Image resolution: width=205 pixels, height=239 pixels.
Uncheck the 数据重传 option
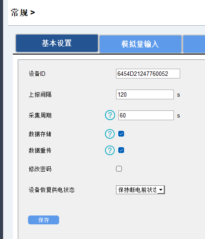coord(121,150)
